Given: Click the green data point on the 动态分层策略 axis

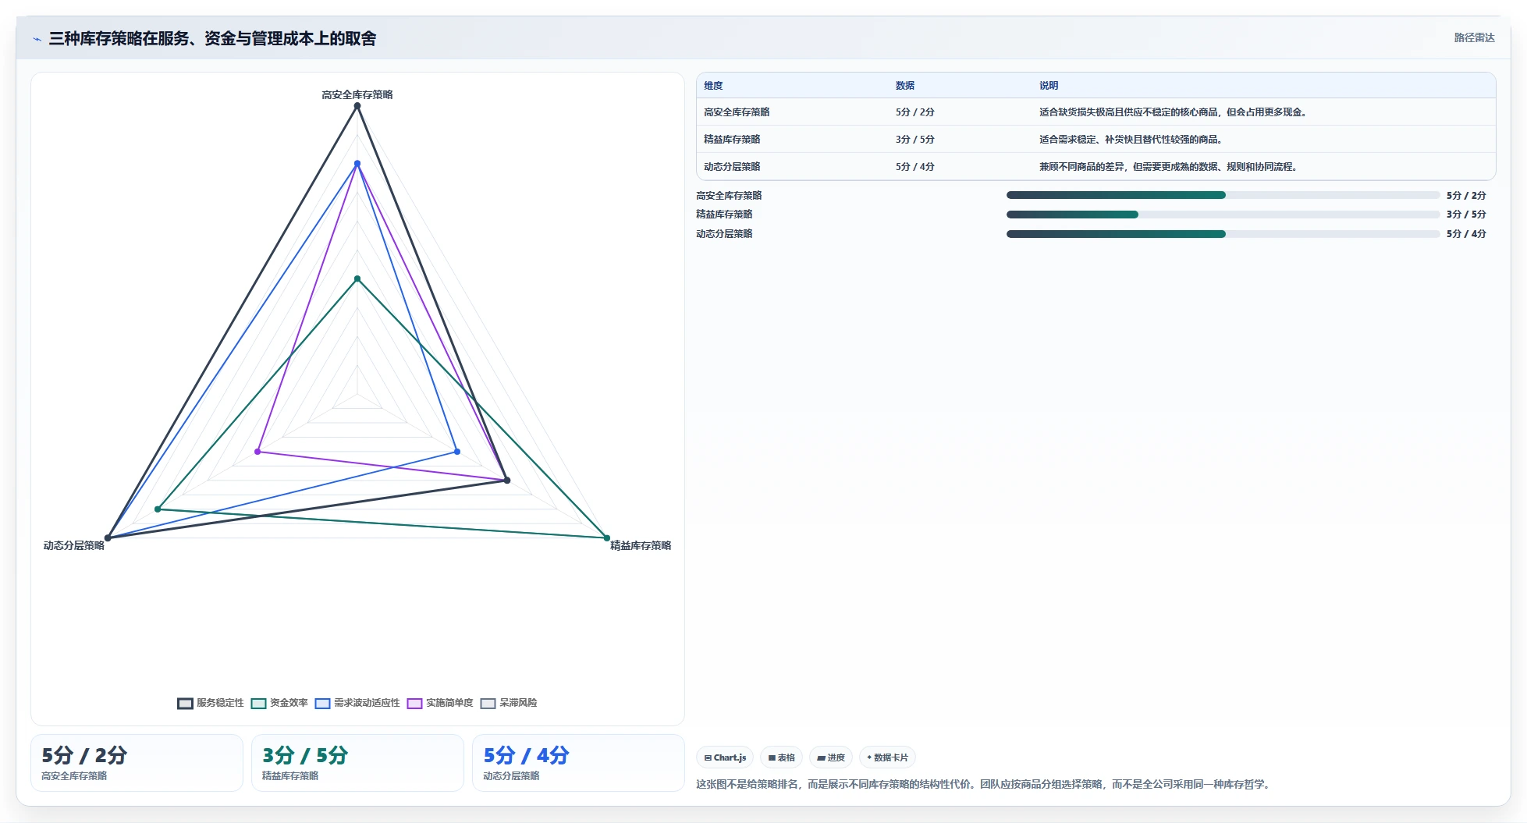Looking at the screenshot, I should point(158,509).
